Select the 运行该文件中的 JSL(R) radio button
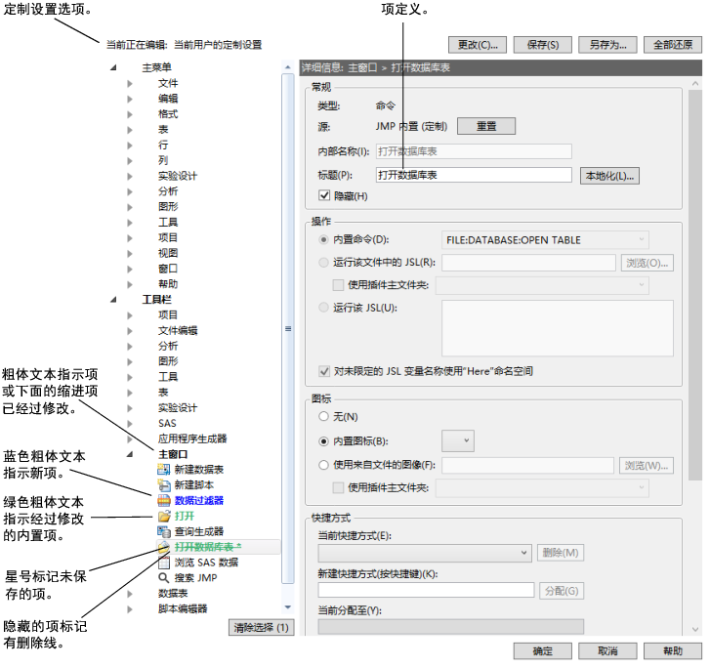This screenshot has width=710, height=668. tap(323, 262)
